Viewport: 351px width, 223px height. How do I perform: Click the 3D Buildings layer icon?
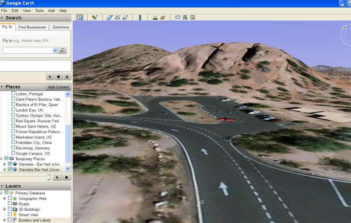coord(15,209)
